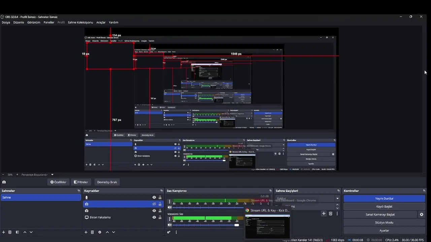
Task: Click Yayını Durdur to stop streaming
Action: click(x=384, y=199)
